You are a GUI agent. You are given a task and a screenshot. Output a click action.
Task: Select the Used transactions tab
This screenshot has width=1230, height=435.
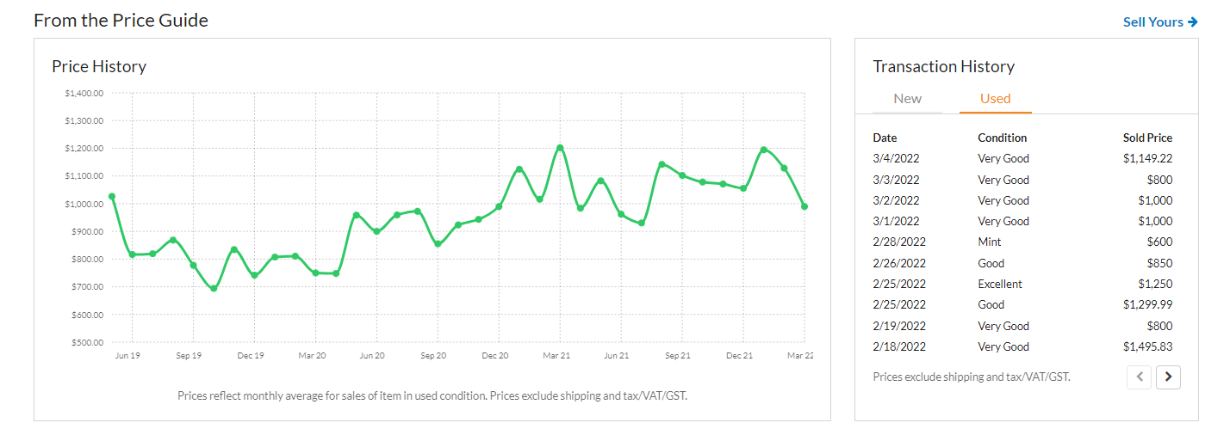(x=995, y=99)
